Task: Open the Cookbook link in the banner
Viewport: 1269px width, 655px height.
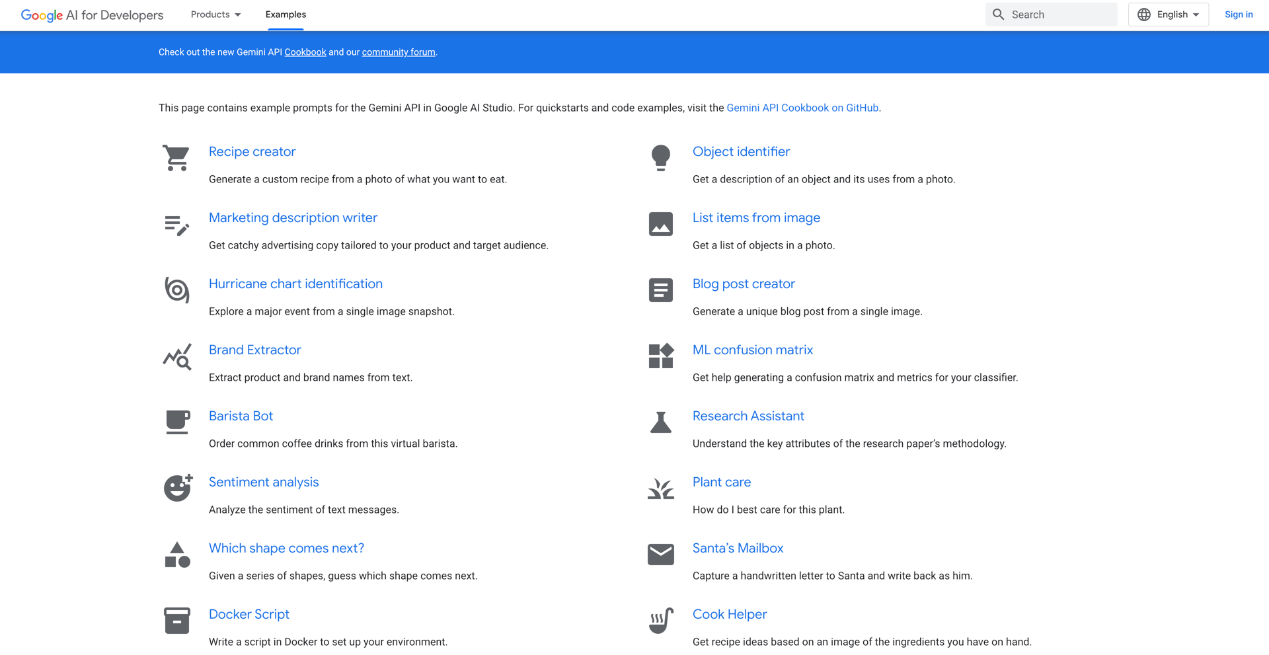Action: 305,52
